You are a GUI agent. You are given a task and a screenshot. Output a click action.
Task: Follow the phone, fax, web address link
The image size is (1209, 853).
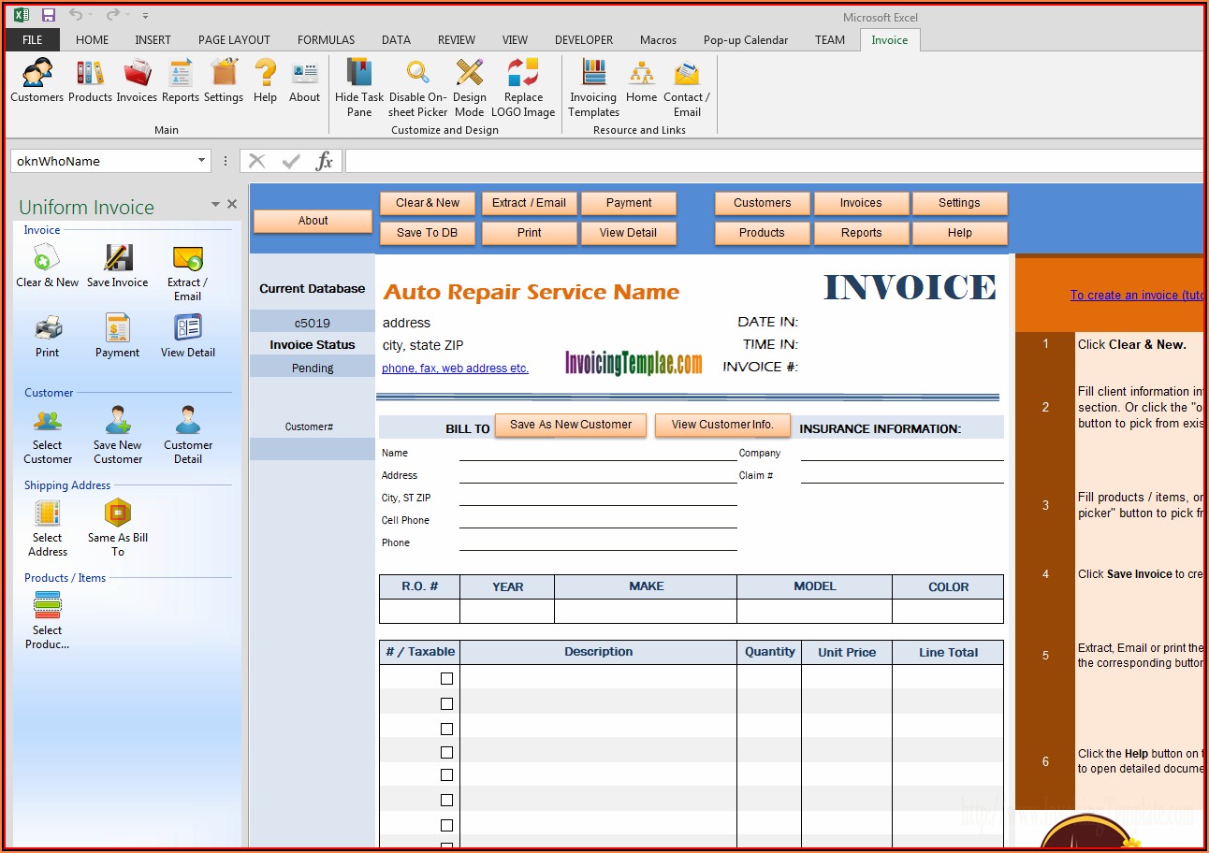(x=455, y=369)
